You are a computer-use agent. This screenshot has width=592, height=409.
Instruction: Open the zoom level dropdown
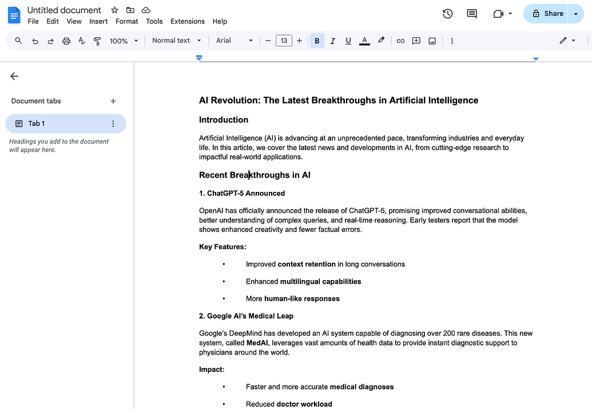pyautogui.click(x=122, y=41)
